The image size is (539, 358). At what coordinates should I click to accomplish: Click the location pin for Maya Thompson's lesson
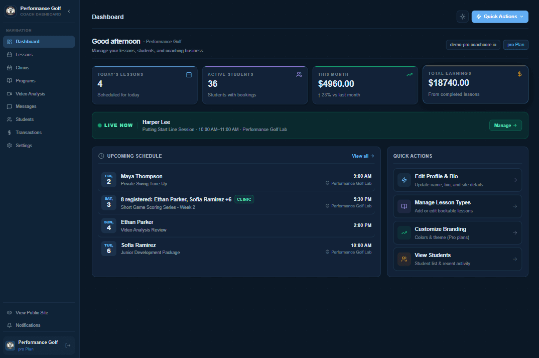click(327, 183)
